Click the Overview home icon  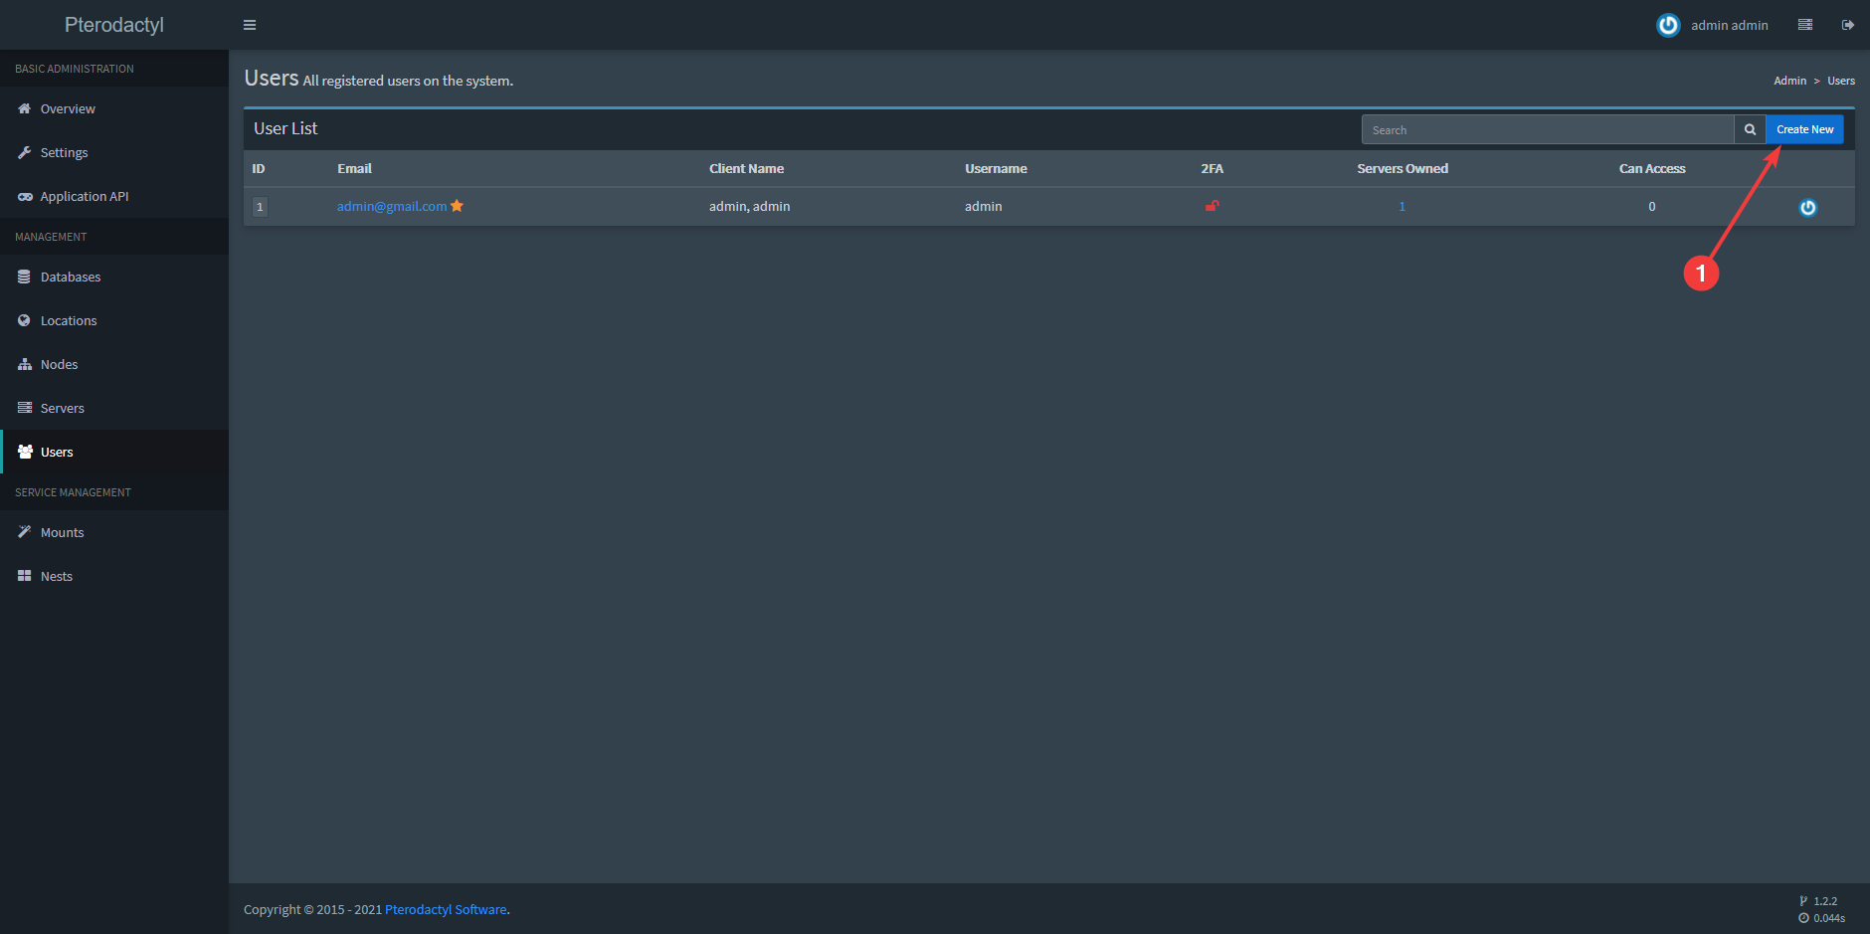click(25, 108)
